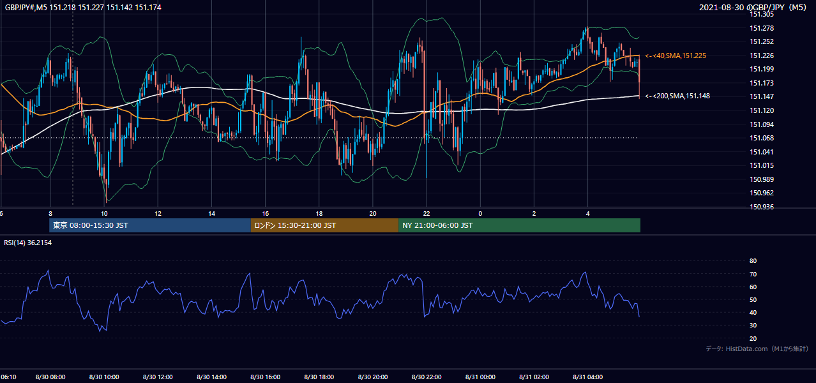Click RSI axis level 50
Screen dimensions: 816x383
[x=753, y=299]
